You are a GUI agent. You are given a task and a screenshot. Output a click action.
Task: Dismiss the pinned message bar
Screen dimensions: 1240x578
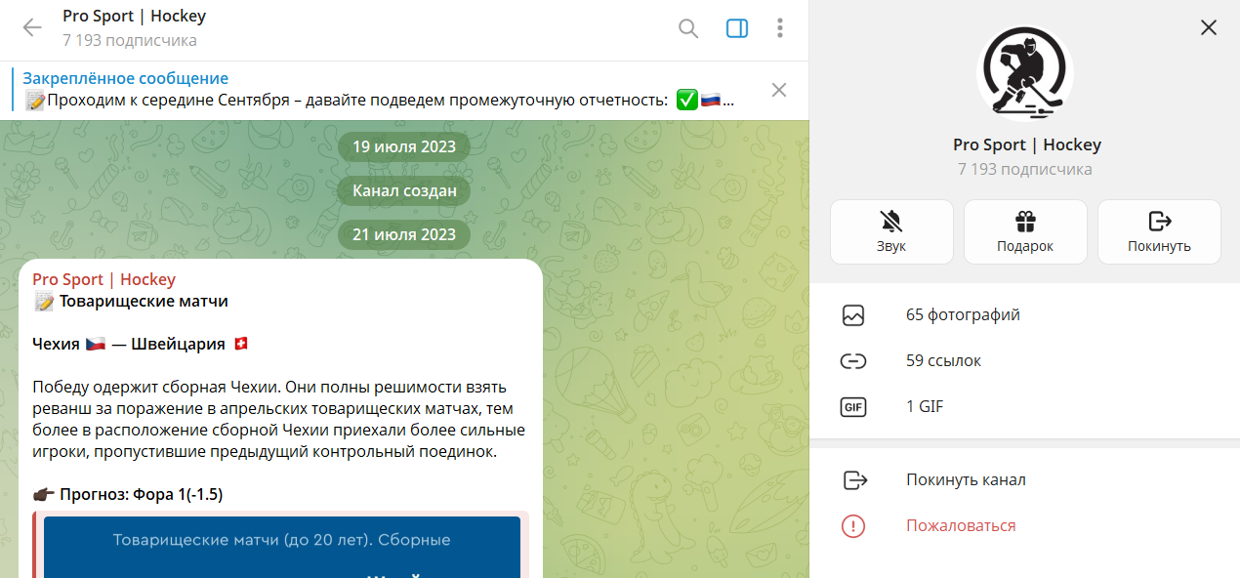click(x=779, y=90)
